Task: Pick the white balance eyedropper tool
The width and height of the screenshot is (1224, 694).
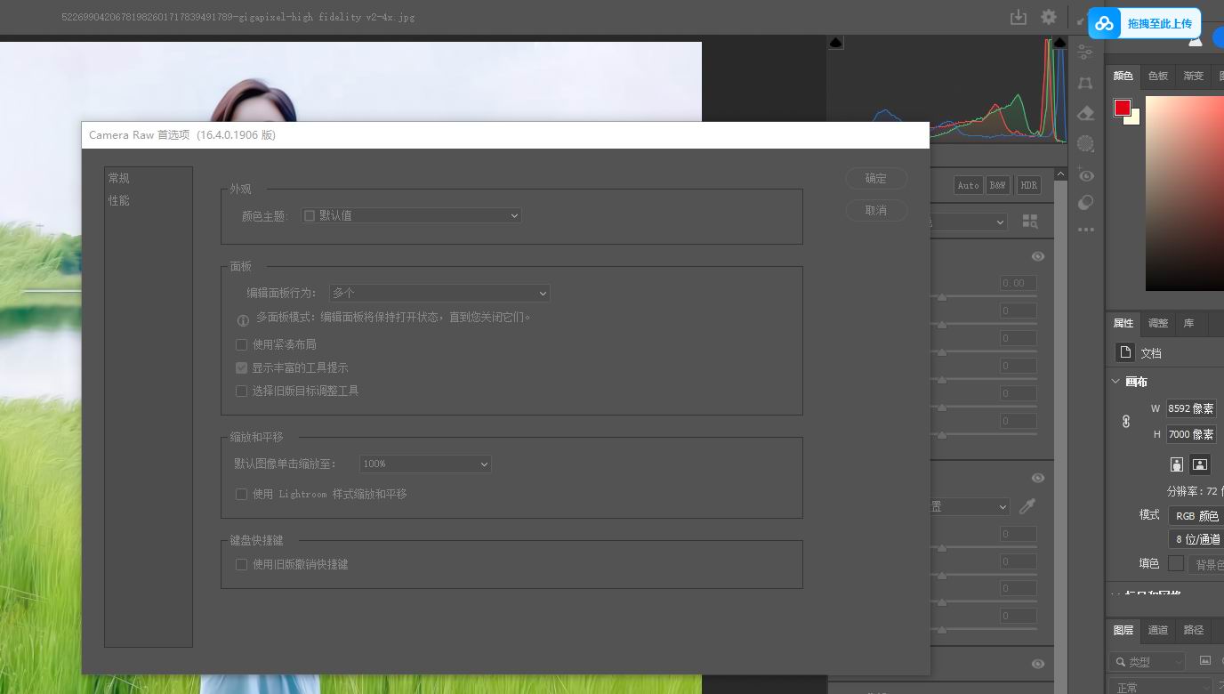Action: pos(1027,506)
